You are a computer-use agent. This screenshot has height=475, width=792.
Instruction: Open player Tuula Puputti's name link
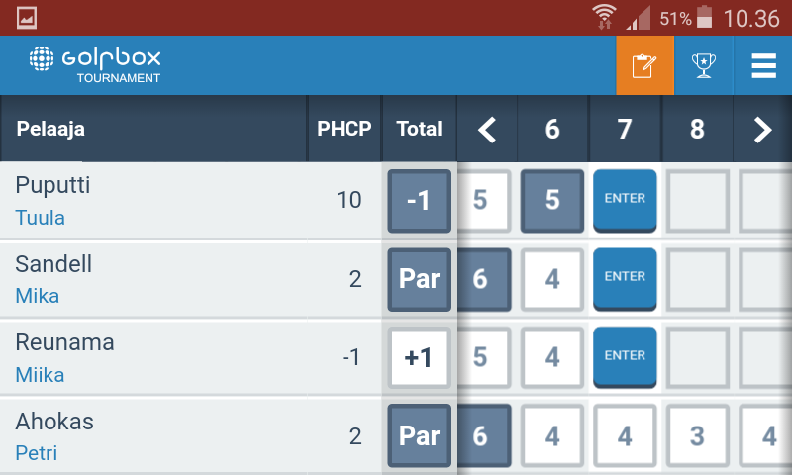[40, 218]
